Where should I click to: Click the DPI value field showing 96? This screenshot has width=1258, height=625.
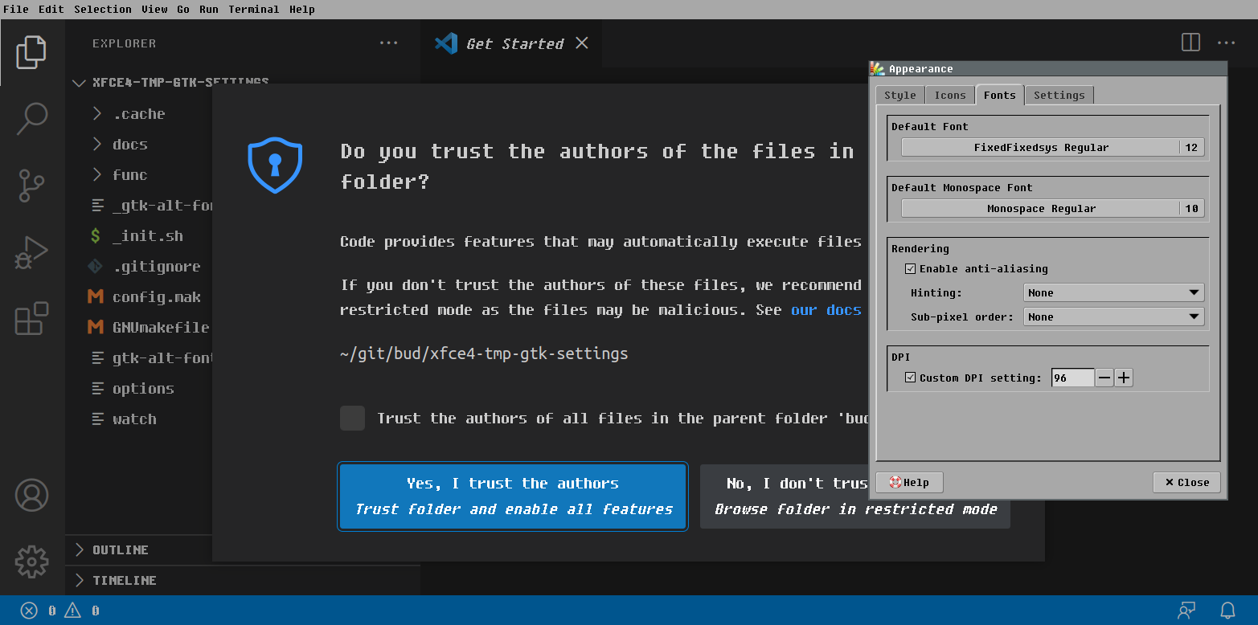1073,378
